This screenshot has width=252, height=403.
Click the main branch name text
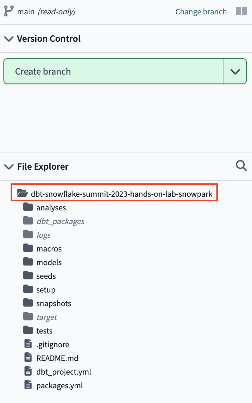(x=26, y=12)
